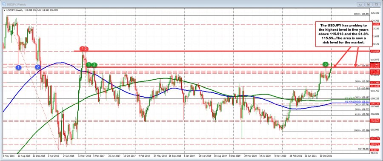
Task: Click the green circle marker numbered 1
Action: click(x=89, y=65)
